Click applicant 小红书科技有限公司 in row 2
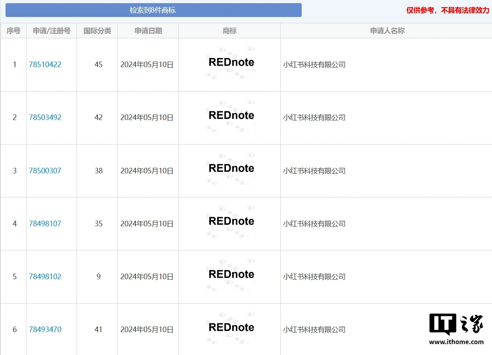Viewport: 492px width, 355px height. coord(314,117)
